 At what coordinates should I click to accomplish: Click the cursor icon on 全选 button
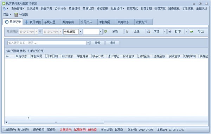(x=127, y=32)
